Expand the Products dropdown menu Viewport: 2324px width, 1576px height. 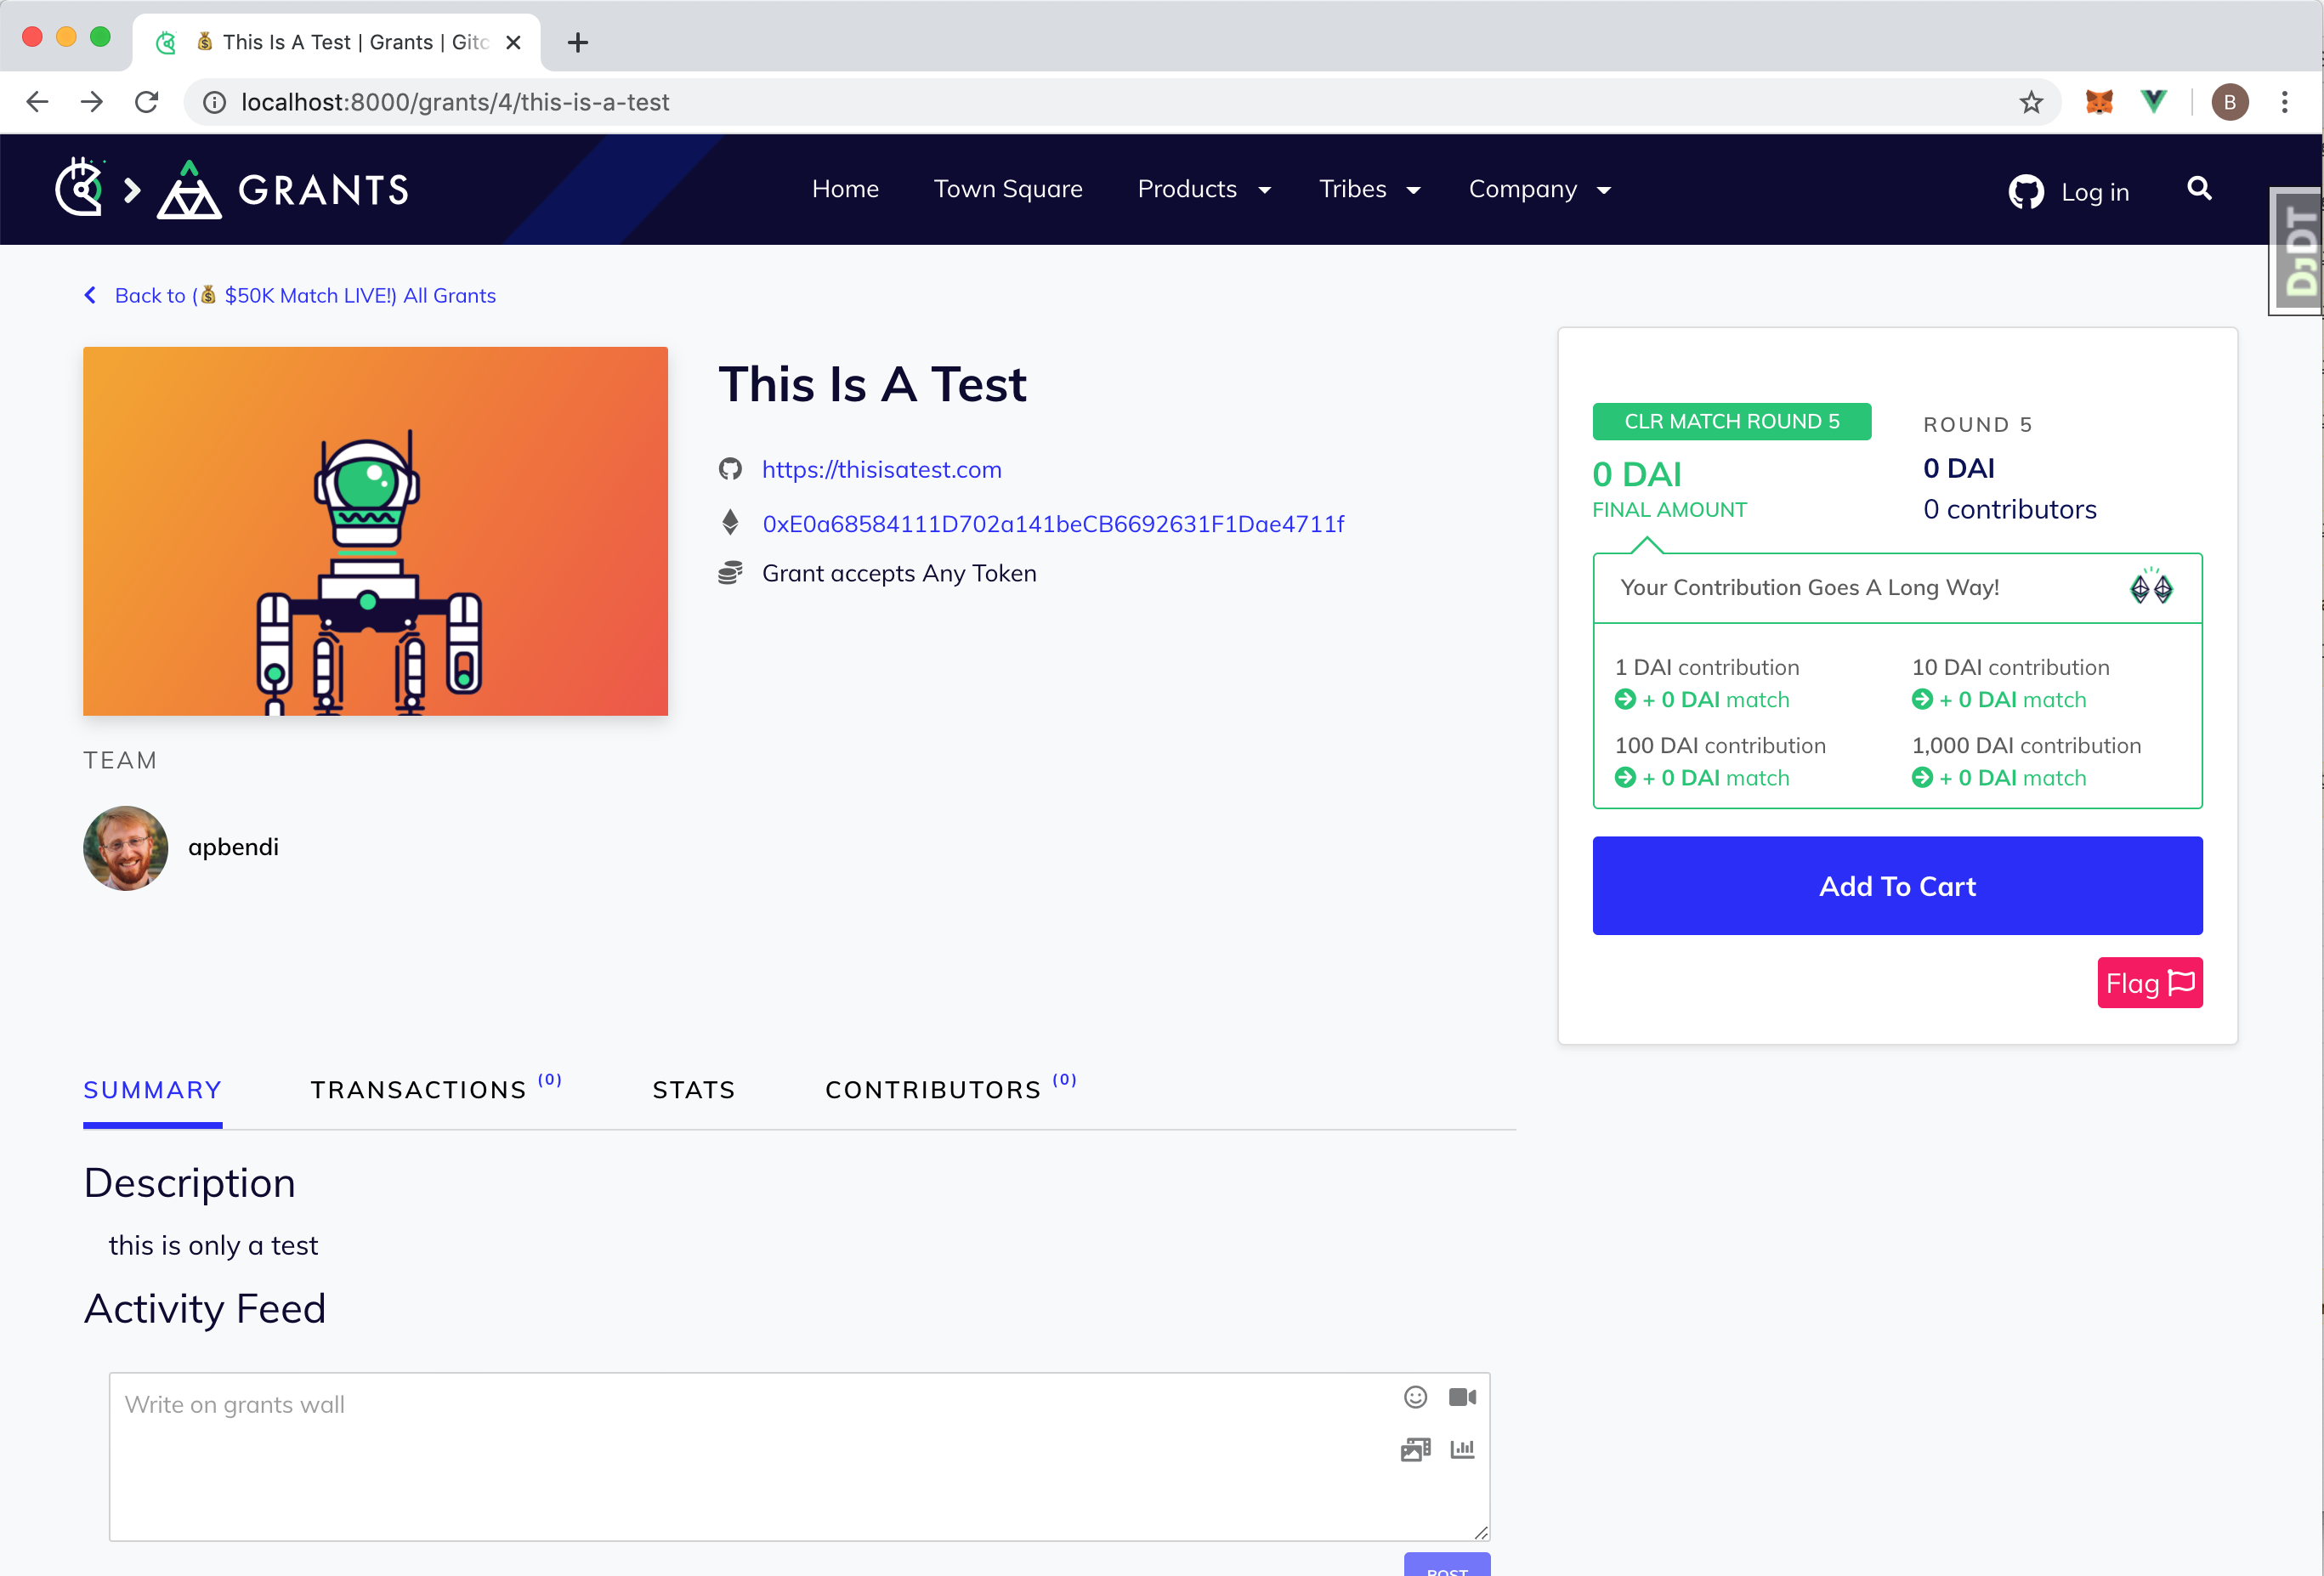click(x=1204, y=189)
